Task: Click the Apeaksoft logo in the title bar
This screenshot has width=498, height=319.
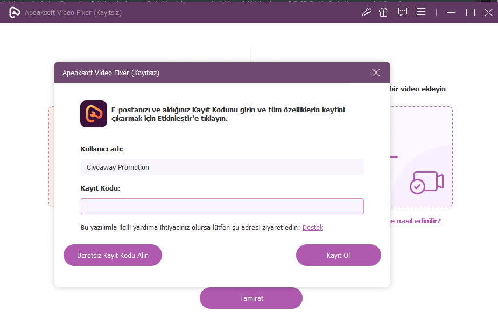Action: (x=15, y=12)
